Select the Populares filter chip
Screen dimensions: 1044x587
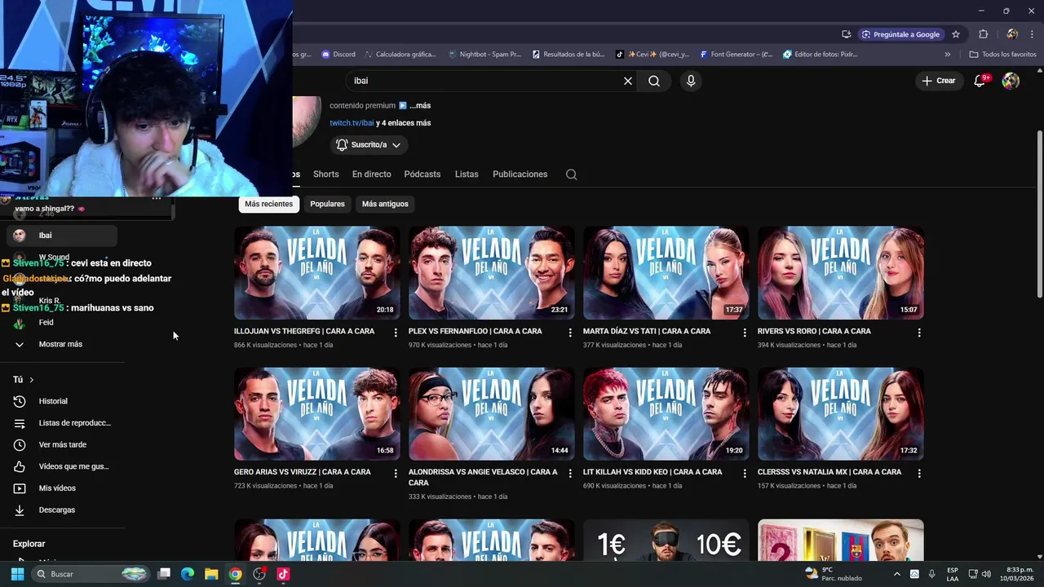click(x=327, y=204)
